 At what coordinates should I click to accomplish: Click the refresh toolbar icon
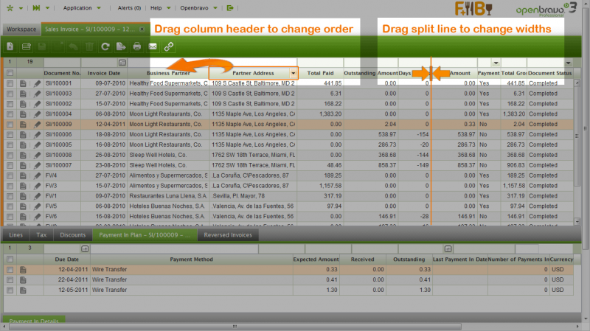click(x=105, y=46)
